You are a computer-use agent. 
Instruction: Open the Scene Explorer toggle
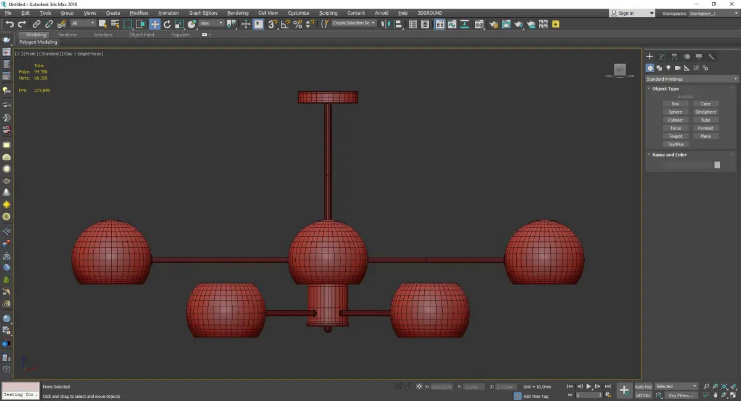[412, 24]
